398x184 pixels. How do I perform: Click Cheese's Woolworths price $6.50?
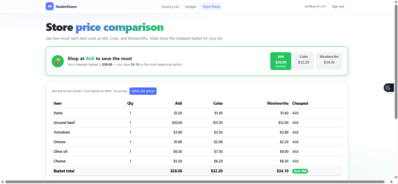point(284,161)
